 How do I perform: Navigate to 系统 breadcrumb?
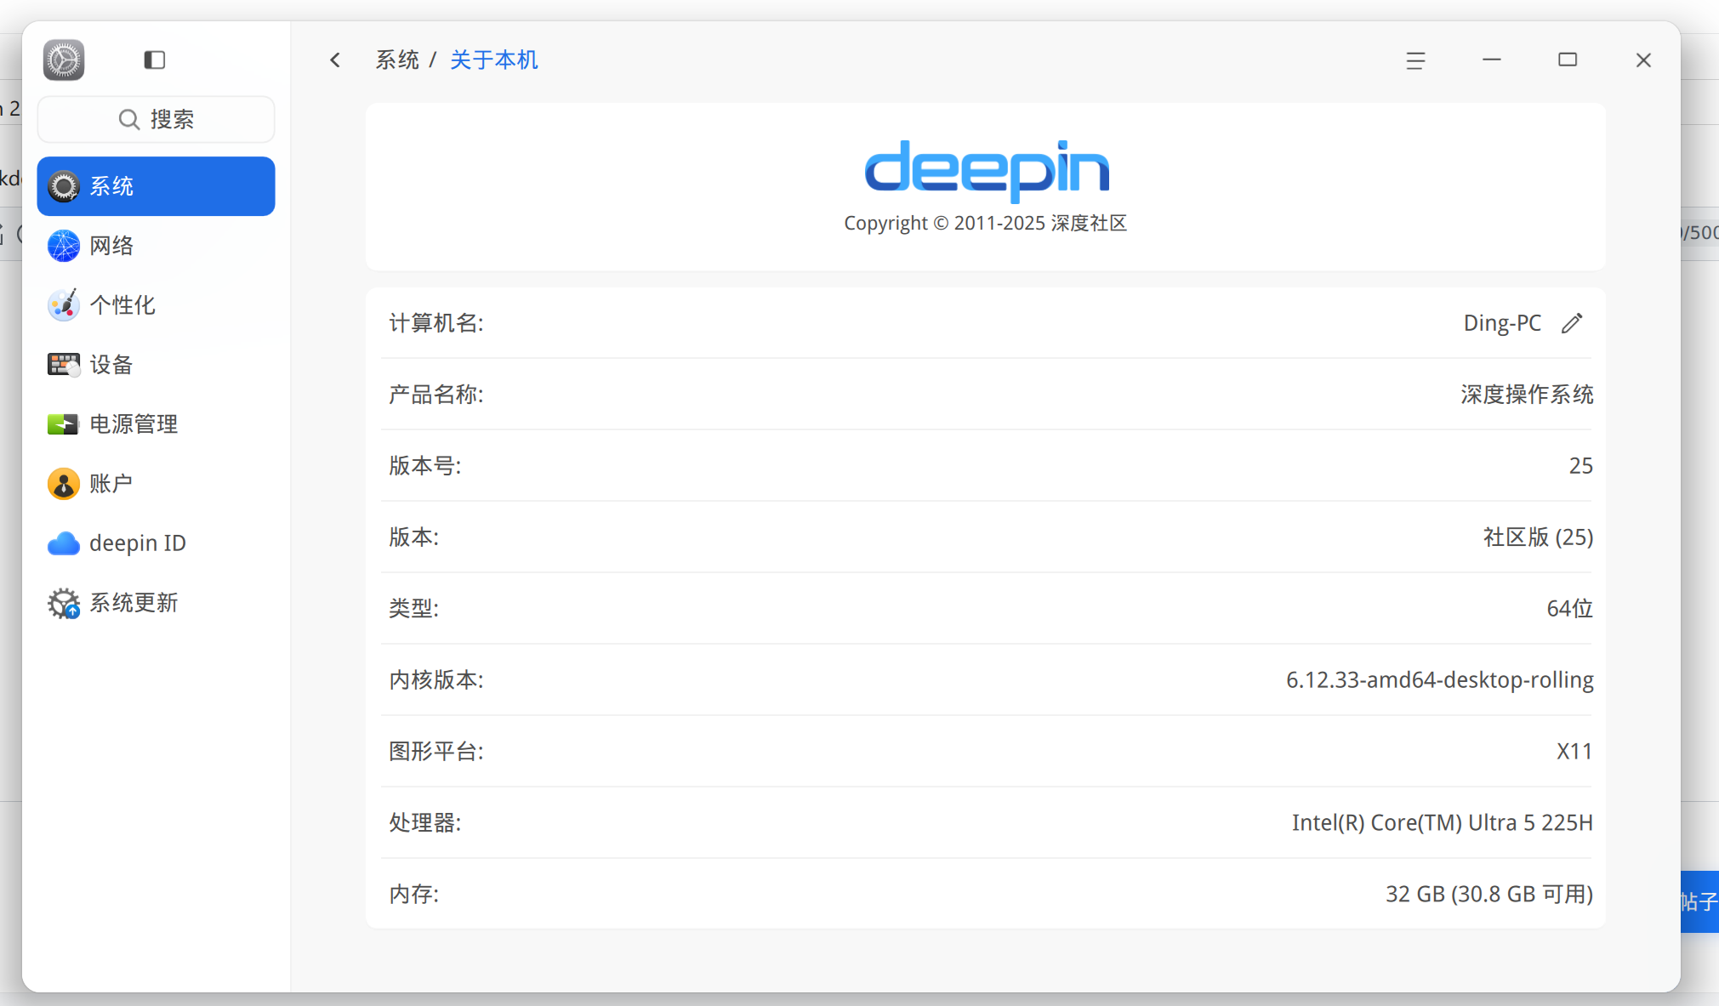397,60
